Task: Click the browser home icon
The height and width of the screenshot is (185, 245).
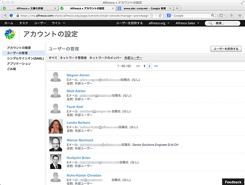Action: (x=240, y=16)
